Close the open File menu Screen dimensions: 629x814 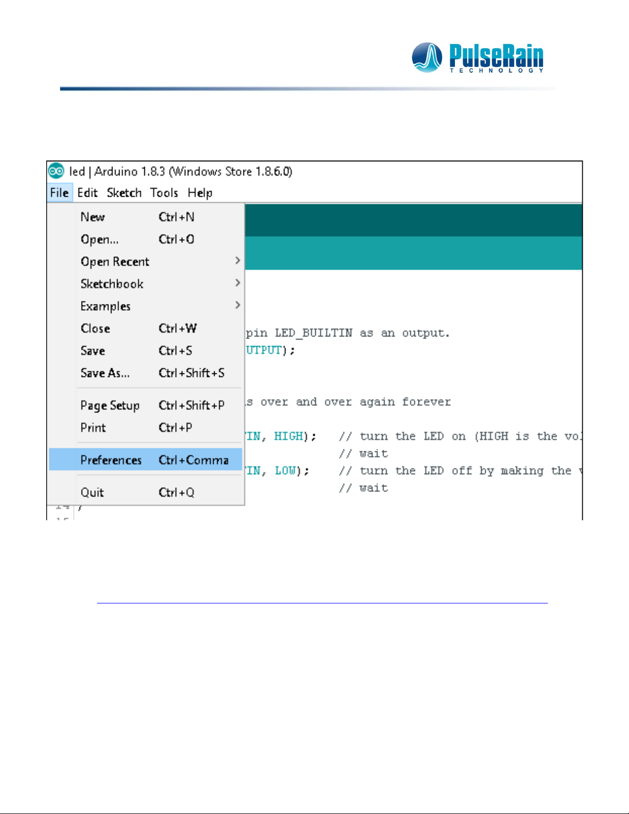pos(59,193)
